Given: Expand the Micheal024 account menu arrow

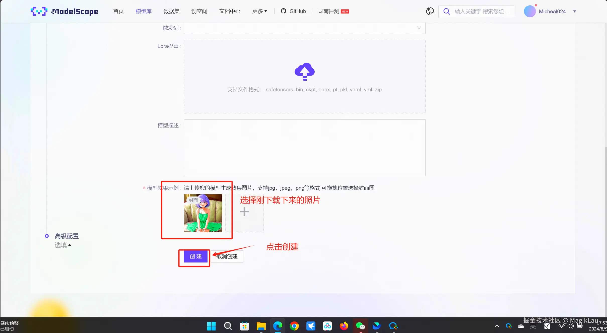Looking at the screenshot, I should coord(574,11).
